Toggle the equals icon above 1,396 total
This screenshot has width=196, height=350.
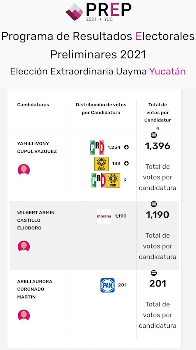pos(154,135)
